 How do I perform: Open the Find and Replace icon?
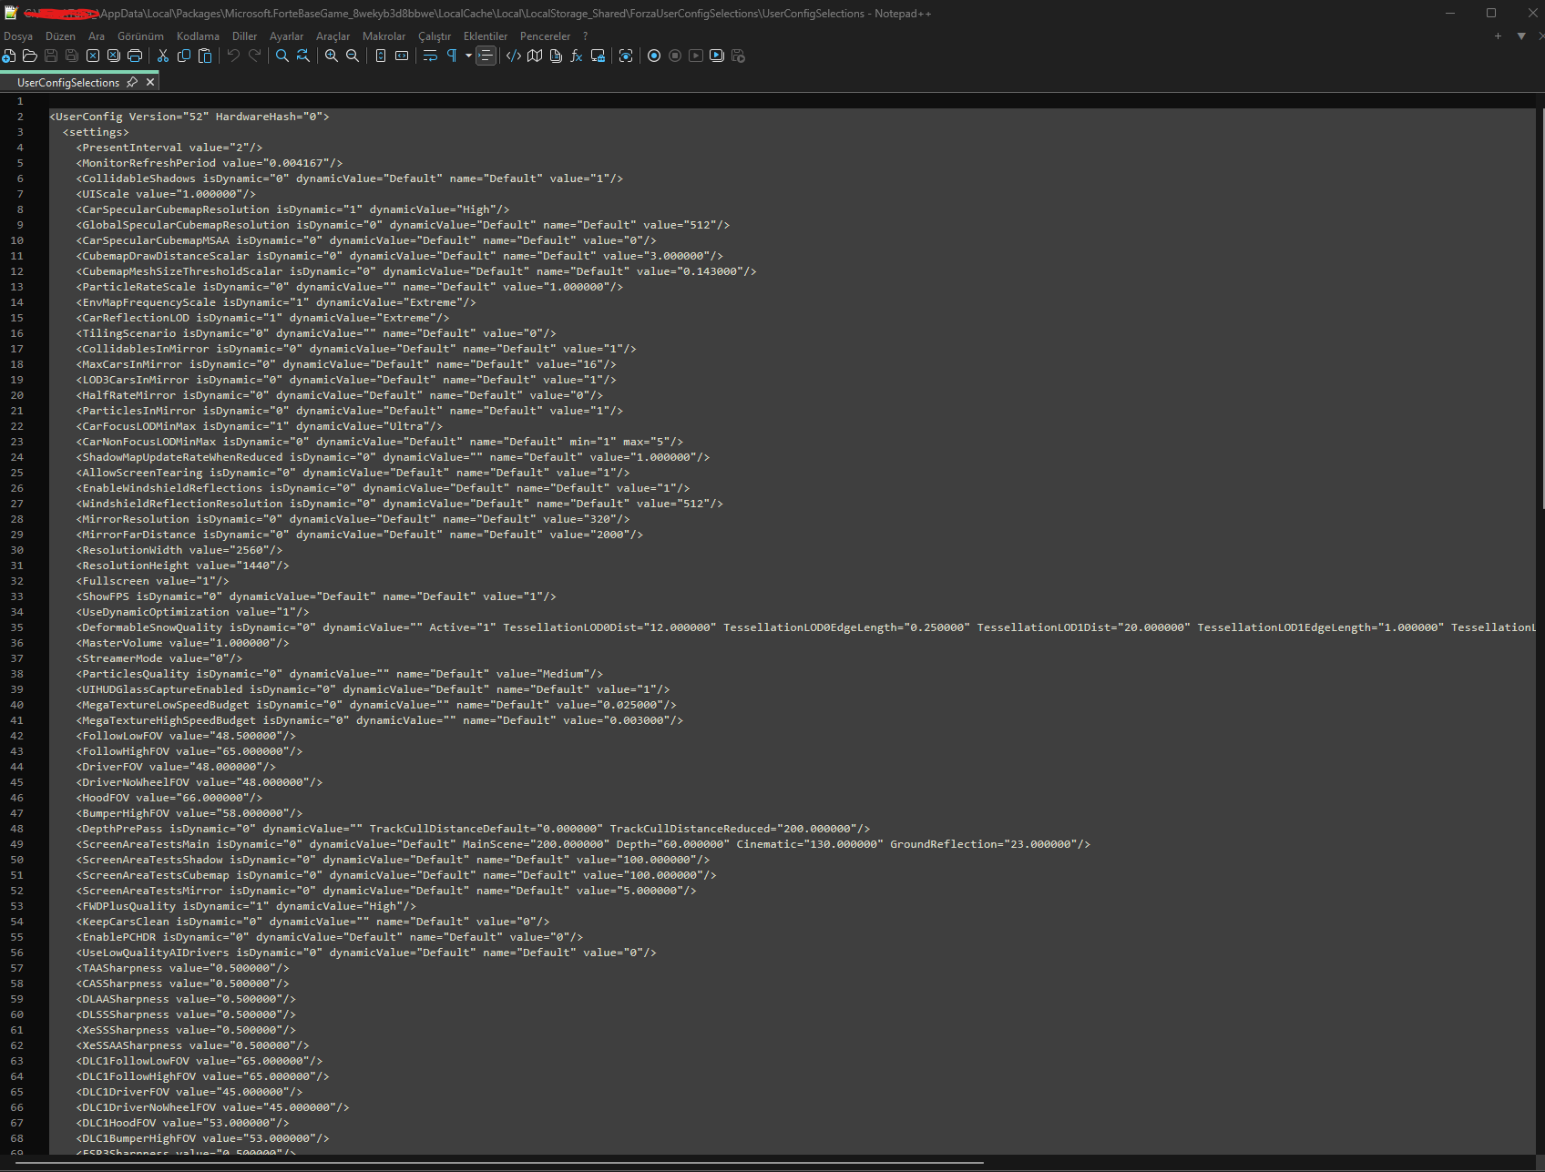[x=303, y=56]
